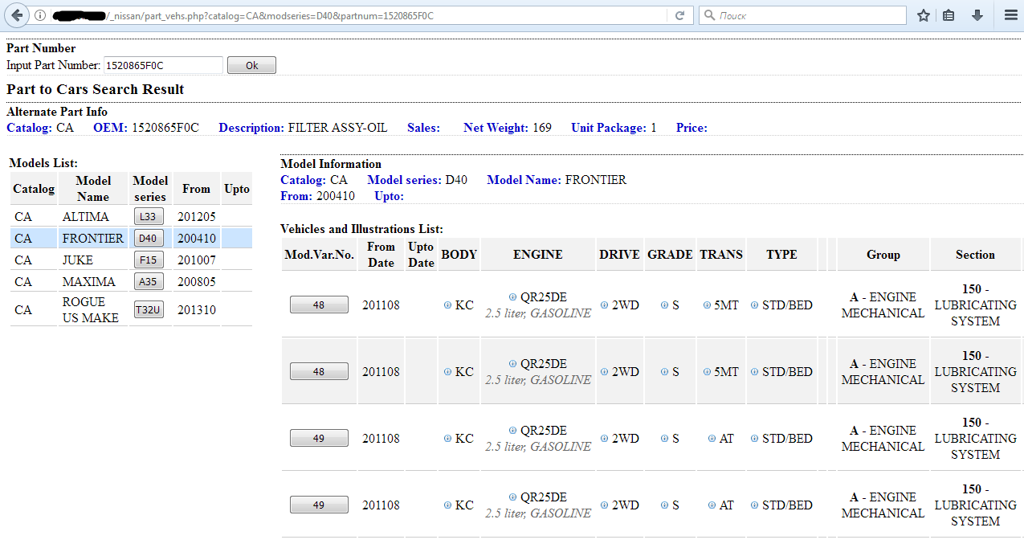This screenshot has width=1024, height=552.
Task: Open model series T32U for ROGUE
Action: click(x=149, y=309)
